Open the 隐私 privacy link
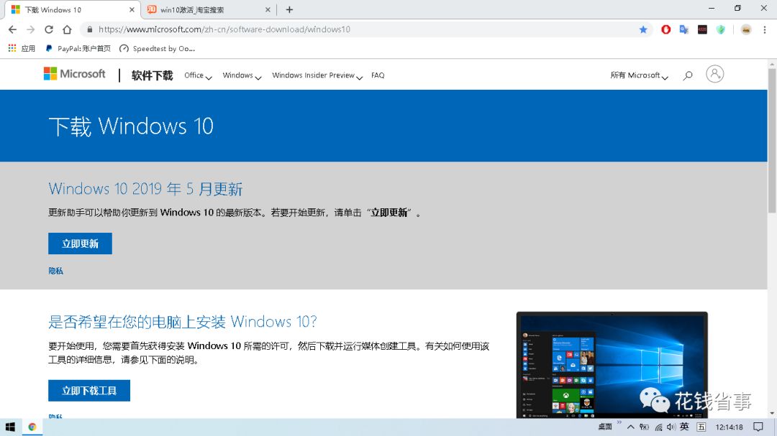The image size is (777, 436). tap(55, 270)
